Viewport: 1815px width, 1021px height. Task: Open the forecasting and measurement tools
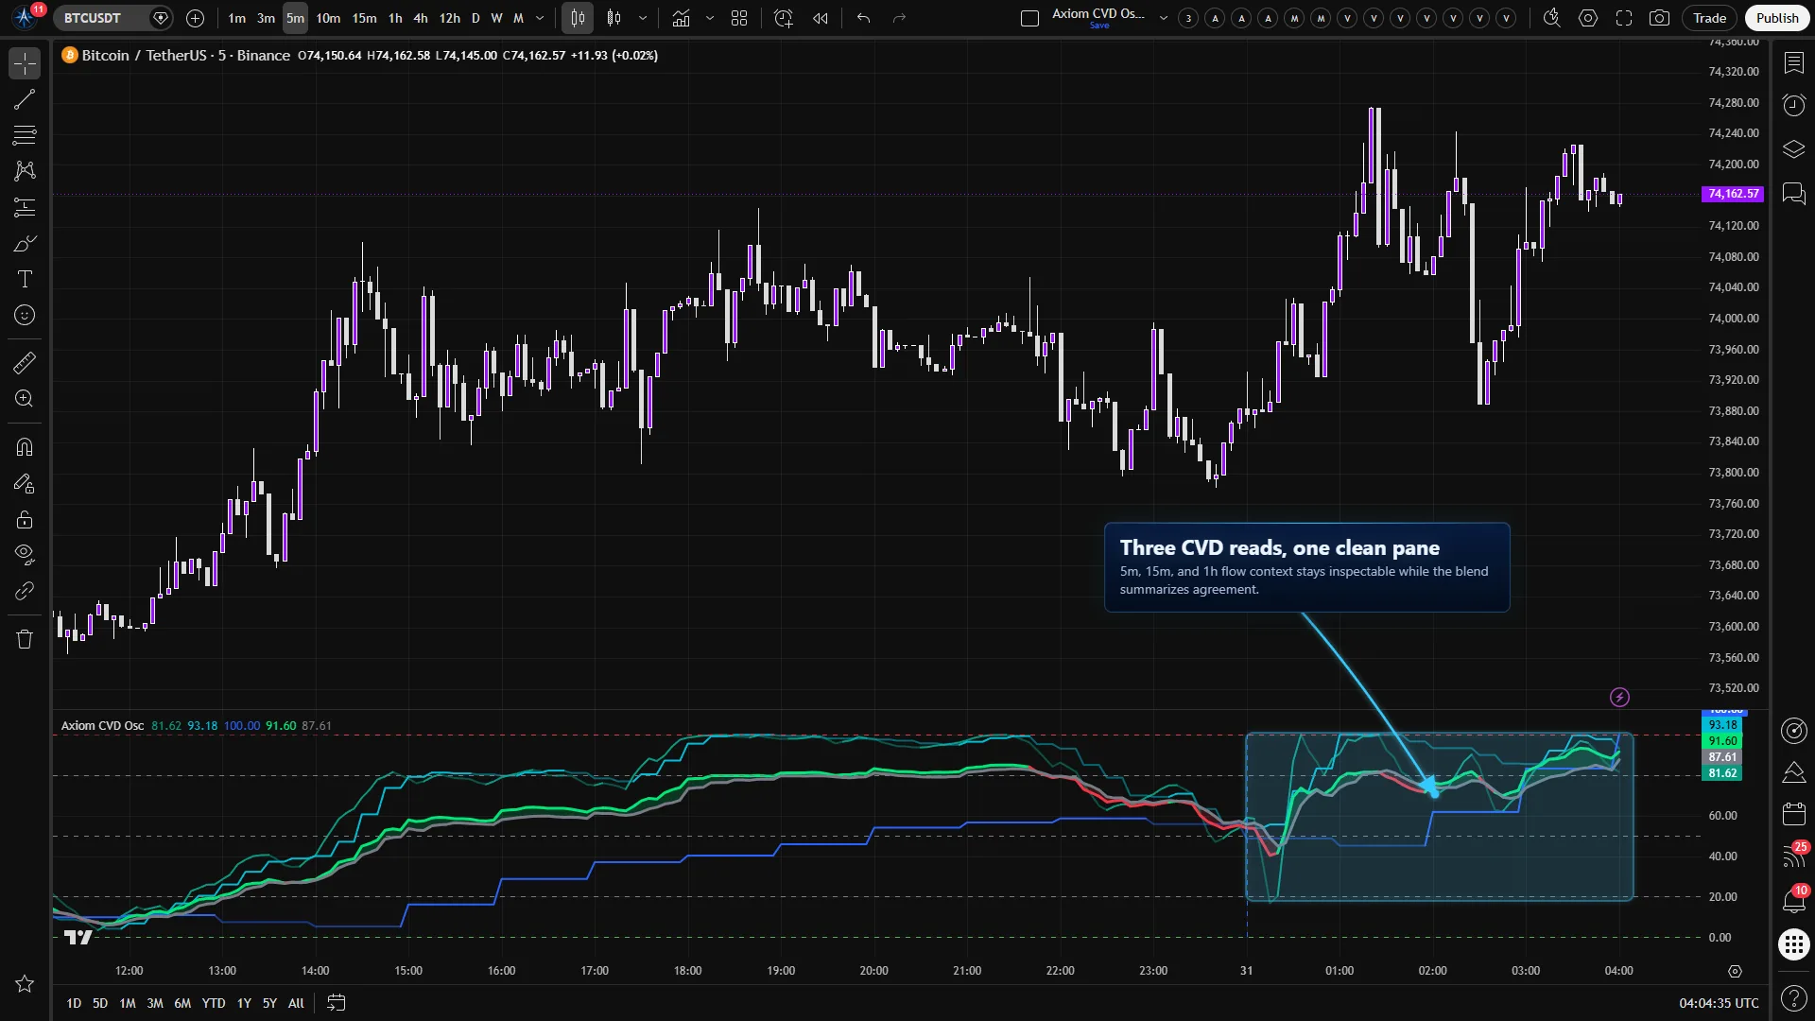click(25, 207)
